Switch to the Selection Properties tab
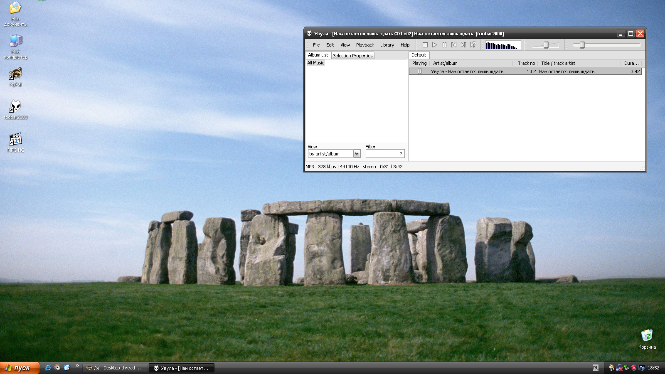The image size is (665, 374). [x=352, y=56]
